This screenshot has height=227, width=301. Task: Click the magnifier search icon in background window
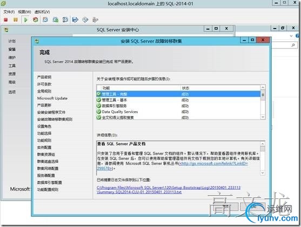[x=293, y=45]
